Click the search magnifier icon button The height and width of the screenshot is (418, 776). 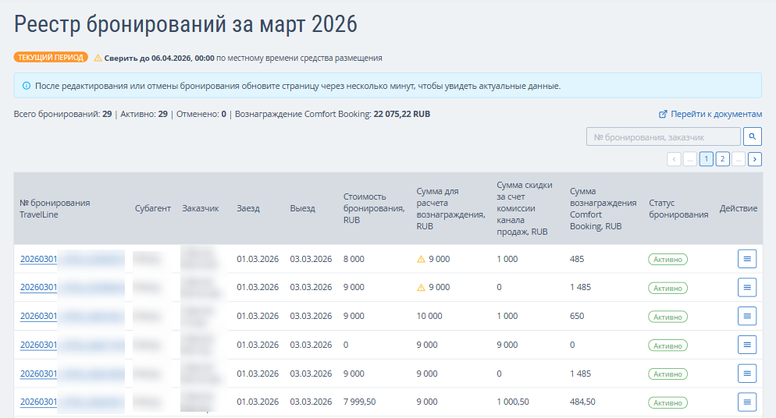[752, 136]
